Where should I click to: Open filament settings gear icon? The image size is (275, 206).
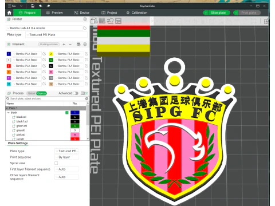(x=85, y=44)
